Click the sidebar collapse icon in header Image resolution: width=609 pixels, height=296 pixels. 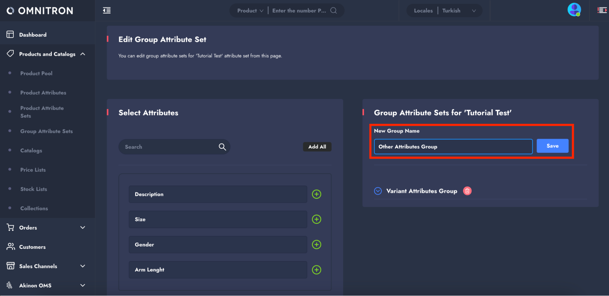[x=107, y=11]
